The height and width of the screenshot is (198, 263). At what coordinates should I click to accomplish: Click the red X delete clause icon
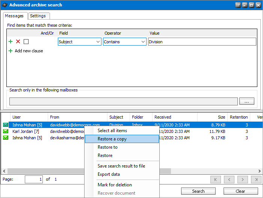coord(18,42)
